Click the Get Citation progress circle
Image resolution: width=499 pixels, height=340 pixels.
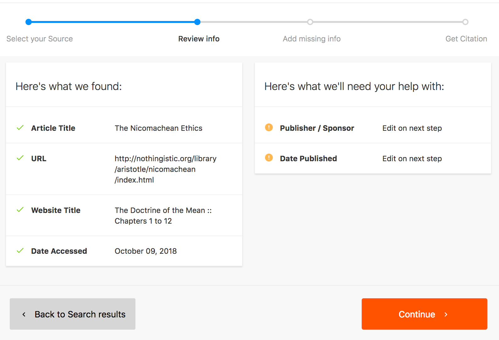pyautogui.click(x=465, y=22)
